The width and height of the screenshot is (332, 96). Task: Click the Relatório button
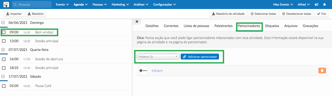(36, 14)
